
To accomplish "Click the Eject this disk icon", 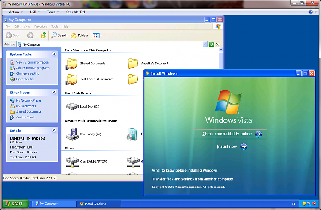I will [12, 79].
